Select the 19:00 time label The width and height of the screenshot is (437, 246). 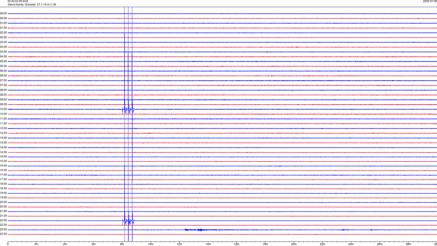pyautogui.click(x=3, y=193)
